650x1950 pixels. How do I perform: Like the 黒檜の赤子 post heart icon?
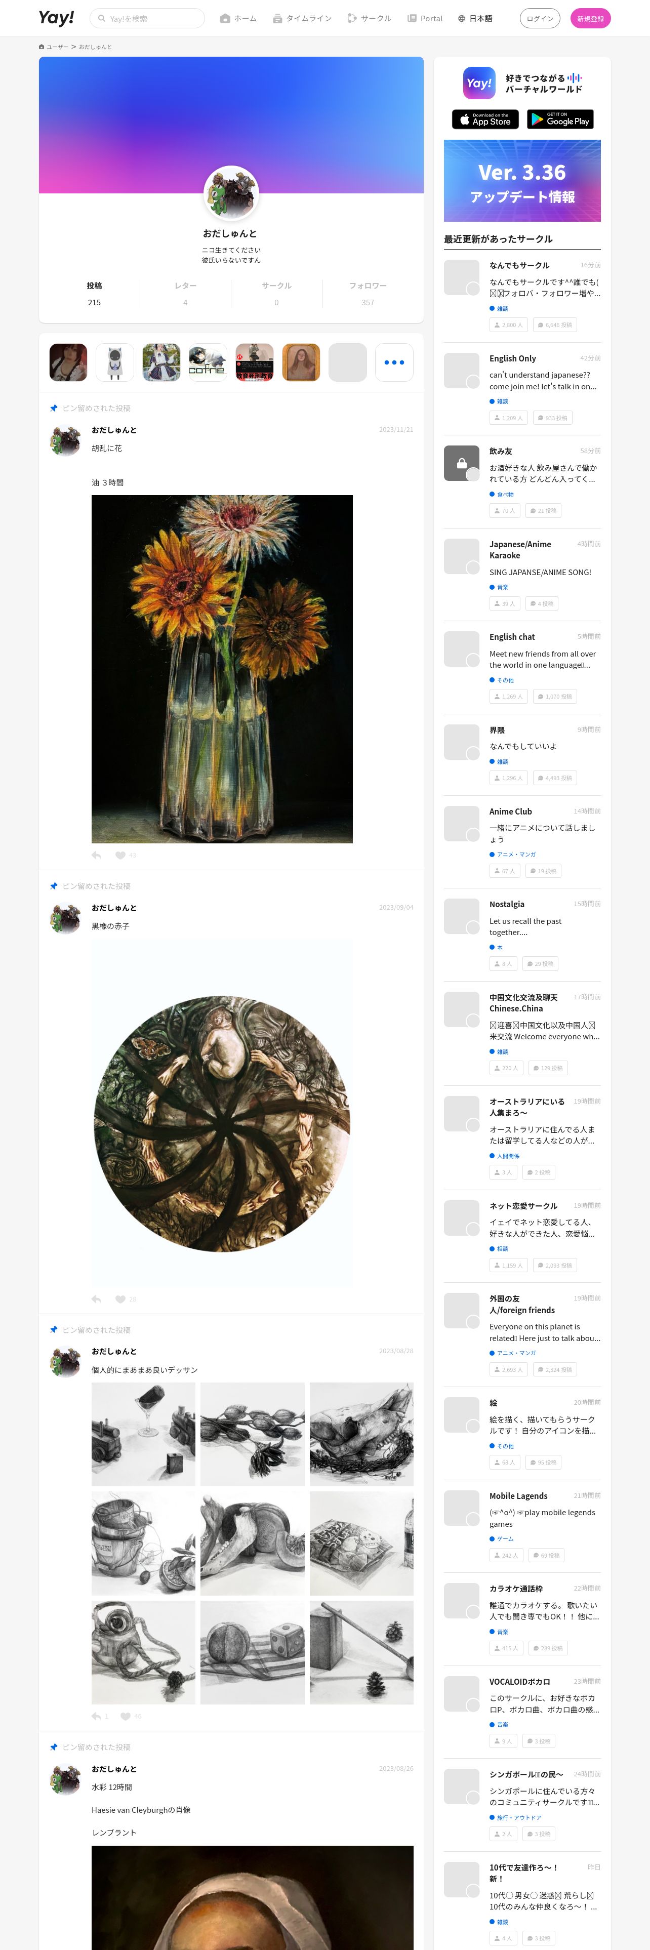[x=120, y=1299]
